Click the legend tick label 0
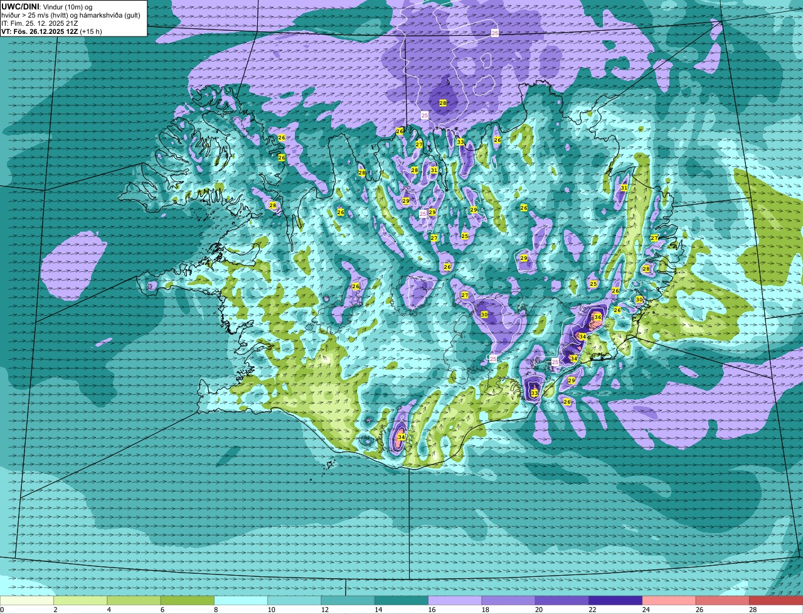 click(x=2, y=610)
